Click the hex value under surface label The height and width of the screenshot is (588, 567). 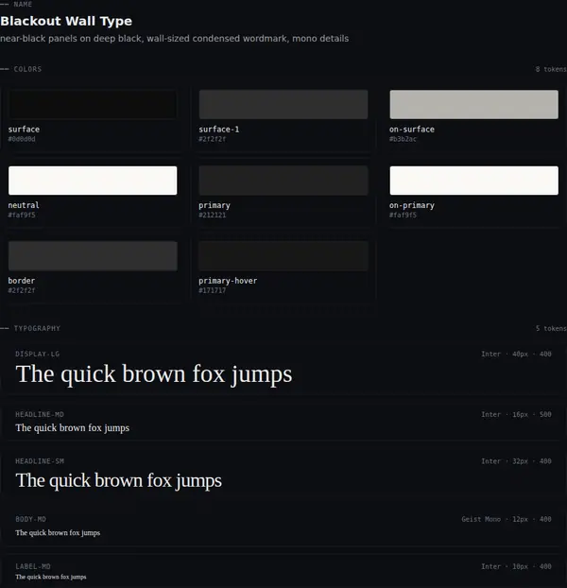click(22, 139)
